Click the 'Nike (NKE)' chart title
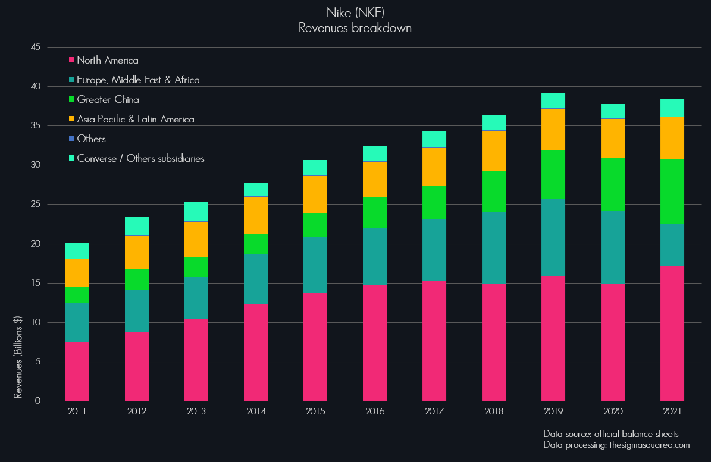The image size is (711, 462). [355, 13]
